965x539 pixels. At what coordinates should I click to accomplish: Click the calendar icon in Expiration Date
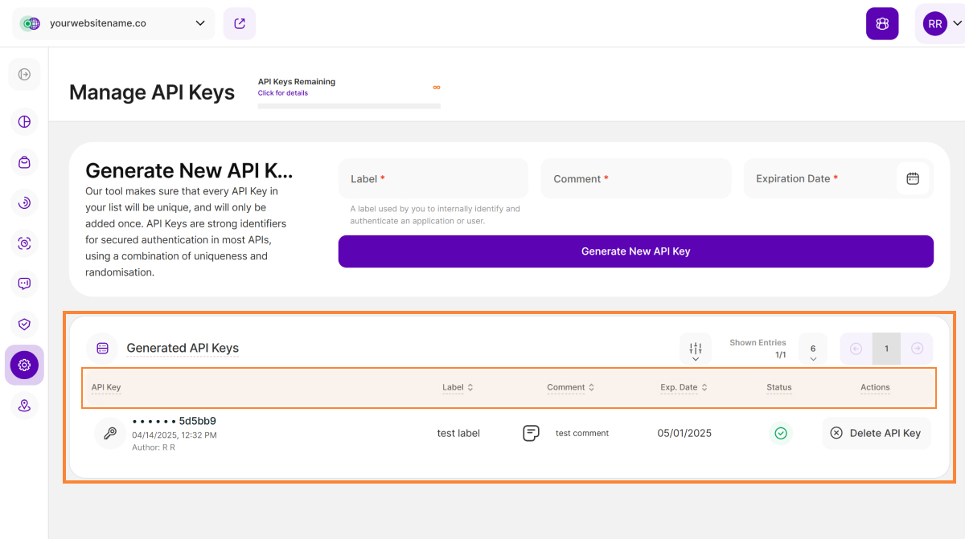pyautogui.click(x=912, y=178)
